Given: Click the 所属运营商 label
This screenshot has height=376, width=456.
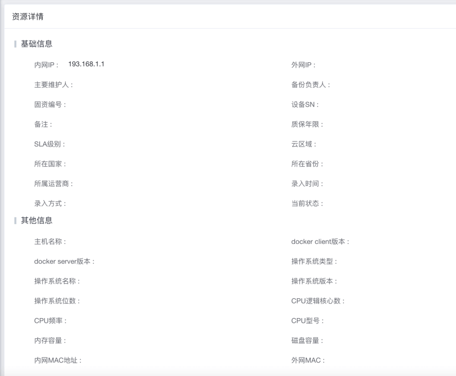Looking at the screenshot, I should 54,184.
